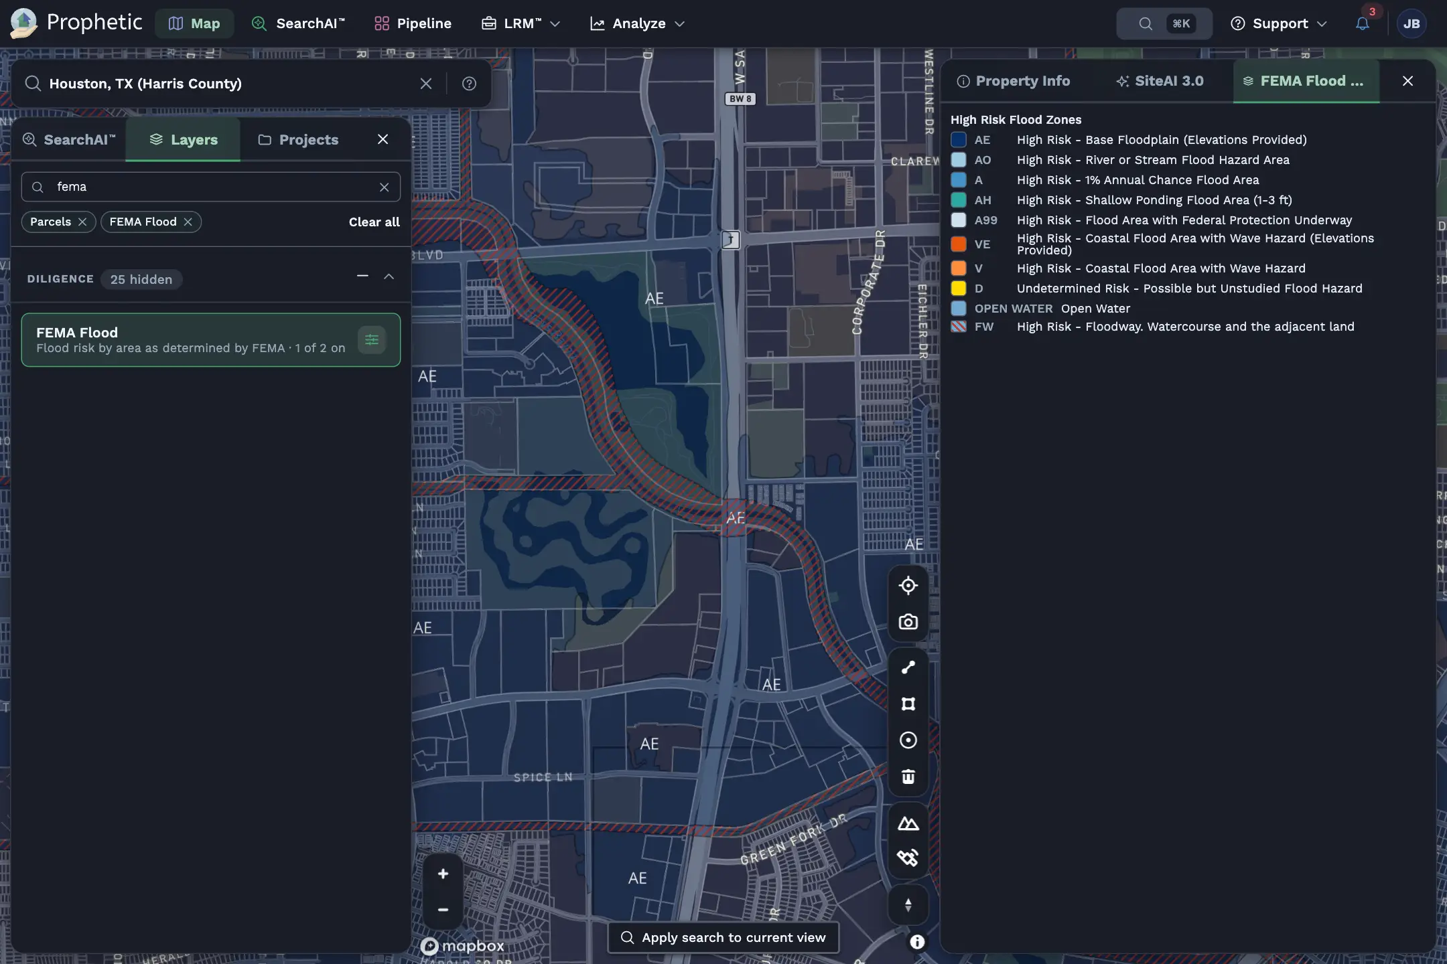
Task: Select the line measure drawing tool
Action: (x=908, y=667)
